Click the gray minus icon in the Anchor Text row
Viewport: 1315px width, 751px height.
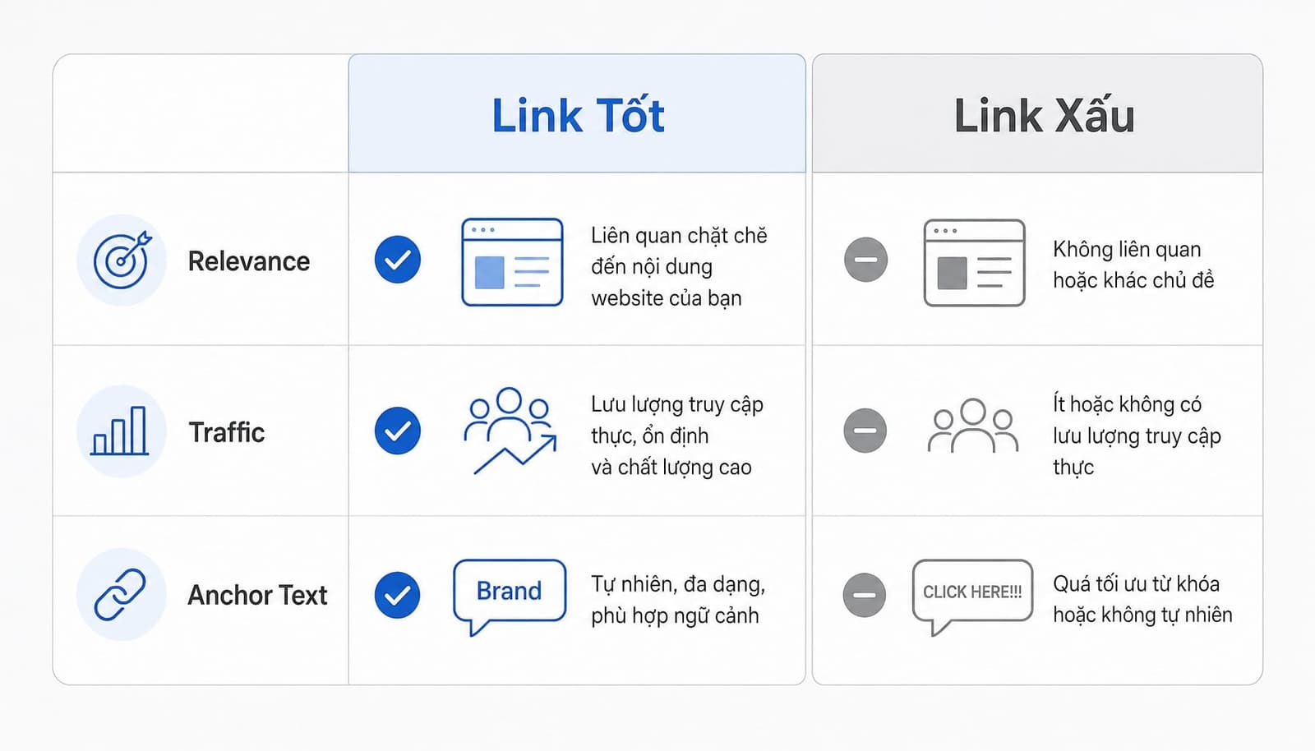click(x=865, y=595)
